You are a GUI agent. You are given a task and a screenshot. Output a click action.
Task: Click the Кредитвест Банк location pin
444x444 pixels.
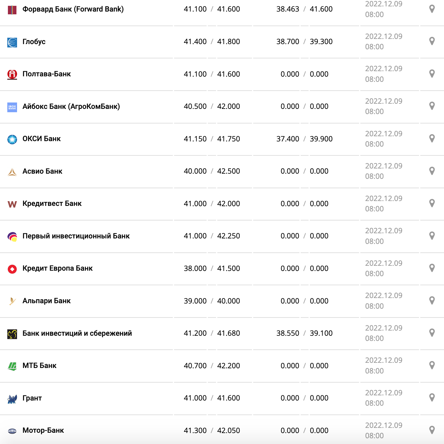coord(432,203)
